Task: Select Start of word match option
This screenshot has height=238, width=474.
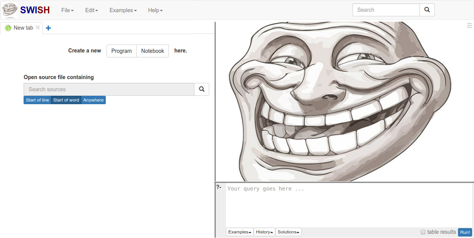Action: point(66,100)
